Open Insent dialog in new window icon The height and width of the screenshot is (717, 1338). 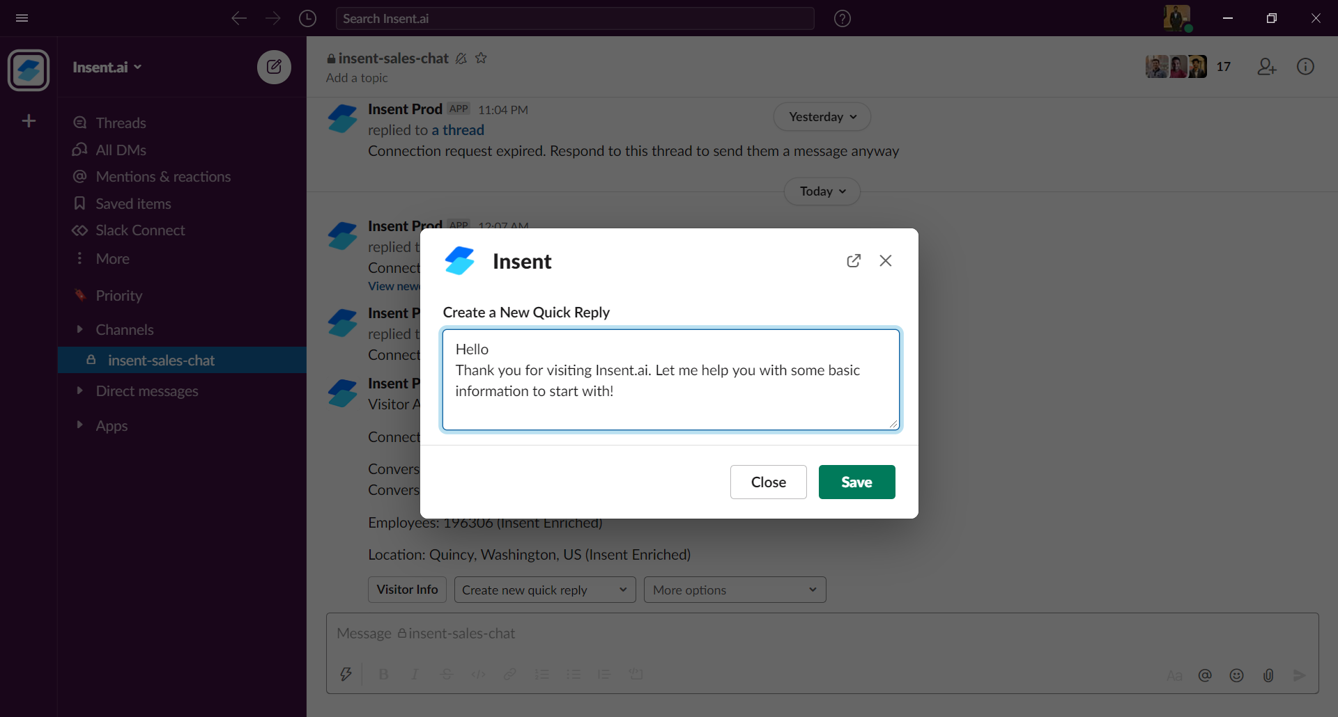coord(854,260)
